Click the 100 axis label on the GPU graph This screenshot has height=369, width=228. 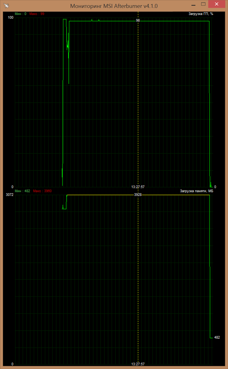(10, 17)
